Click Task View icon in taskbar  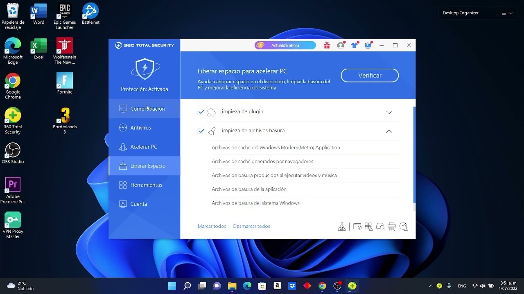pos(202,286)
